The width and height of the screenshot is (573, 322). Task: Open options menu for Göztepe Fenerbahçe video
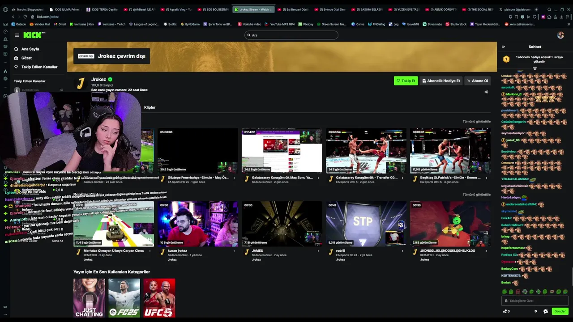234,178
